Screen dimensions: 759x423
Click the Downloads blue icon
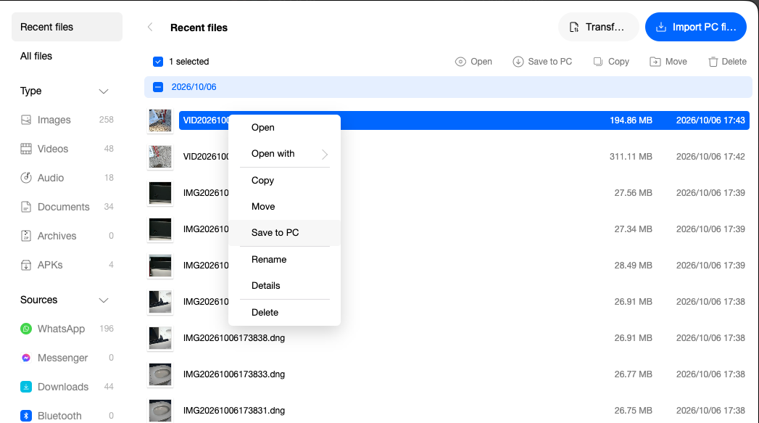pyautogui.click(x=26, y=387)
